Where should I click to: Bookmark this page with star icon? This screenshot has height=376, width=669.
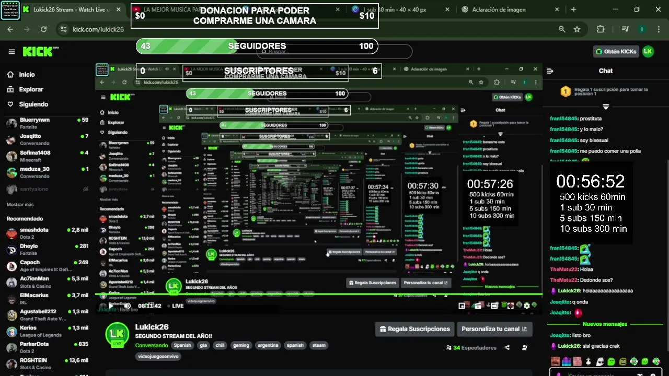(577, 29)
